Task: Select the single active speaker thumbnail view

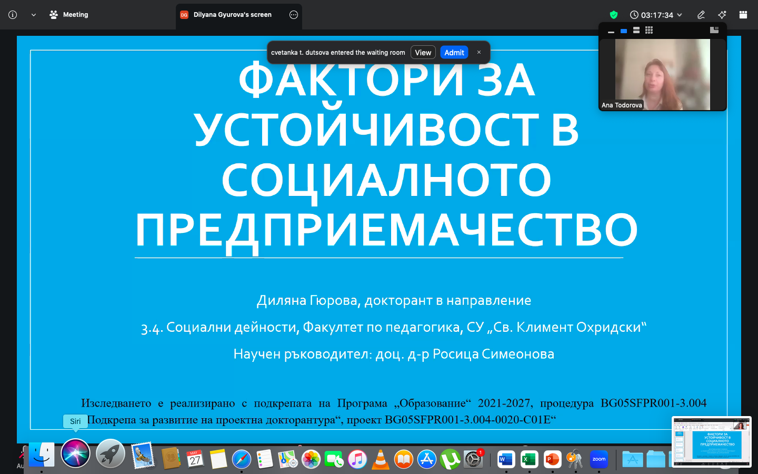Action: click(624, 31)
